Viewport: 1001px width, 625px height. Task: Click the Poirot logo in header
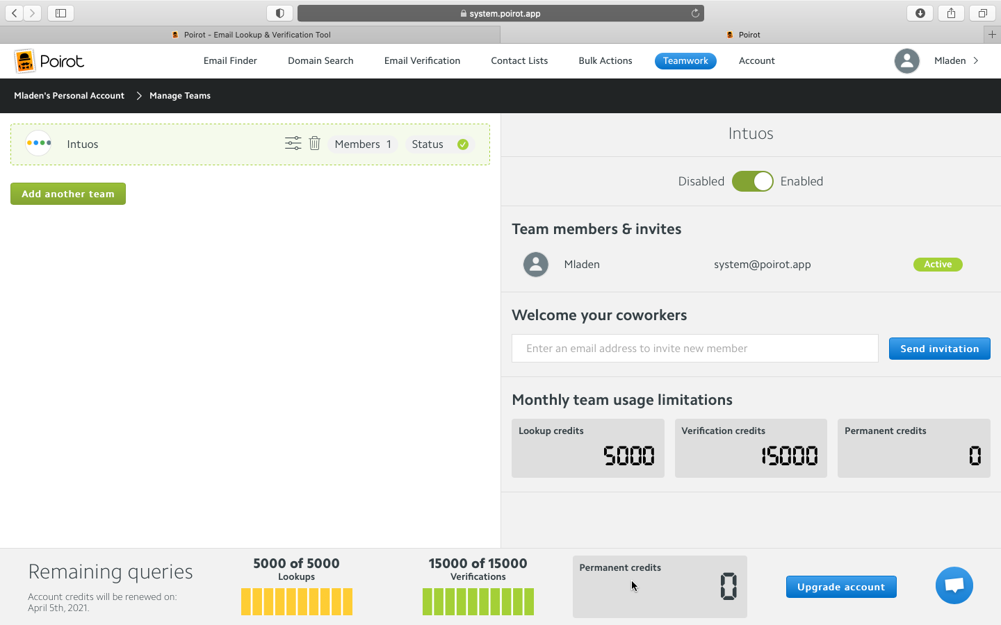49,61
